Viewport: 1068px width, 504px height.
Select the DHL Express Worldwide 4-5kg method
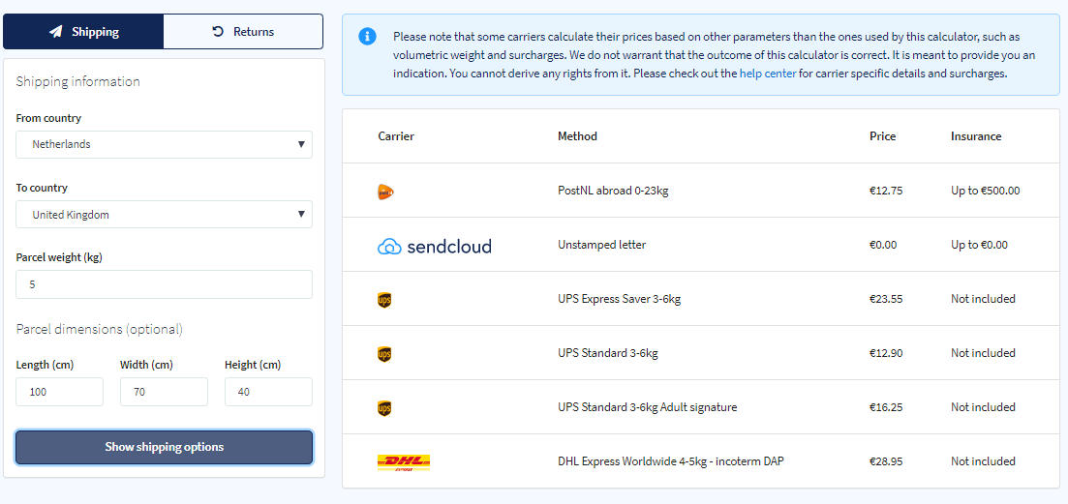pos(671,461)
